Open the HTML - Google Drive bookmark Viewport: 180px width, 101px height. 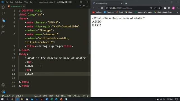click(x=163, y=12)
